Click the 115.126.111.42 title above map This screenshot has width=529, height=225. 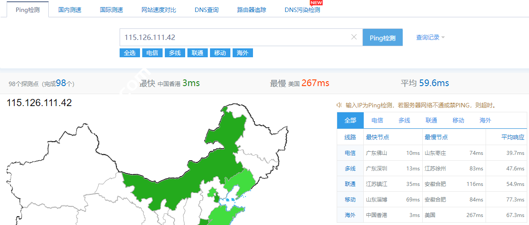39,103
